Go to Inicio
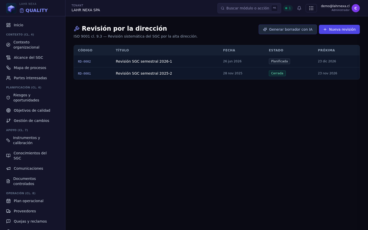Viewport: 368px width, 230px height. (x=32, y=25)
